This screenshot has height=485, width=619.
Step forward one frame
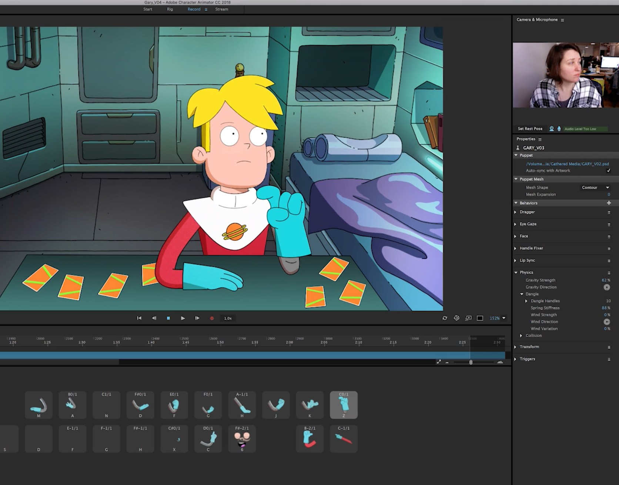click(x=197, y=318)
